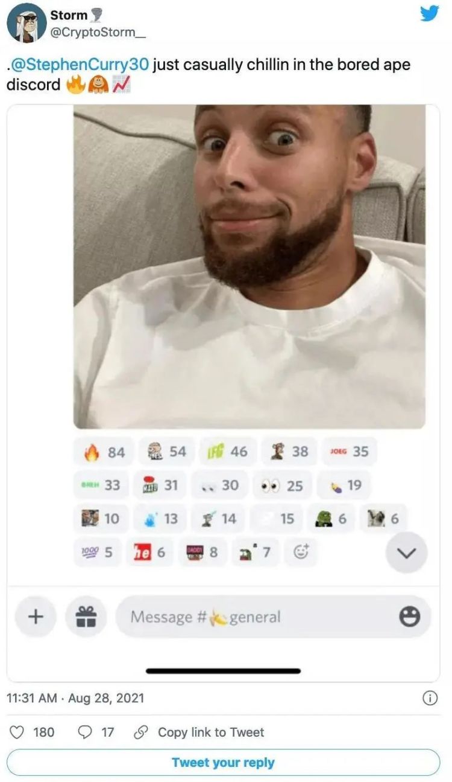Click the Pepe frog reaction with 6

(x=329, y=518)
